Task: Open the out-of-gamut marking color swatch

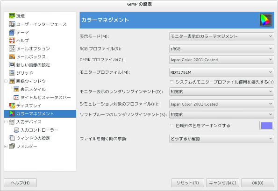Action: [267, 126]
